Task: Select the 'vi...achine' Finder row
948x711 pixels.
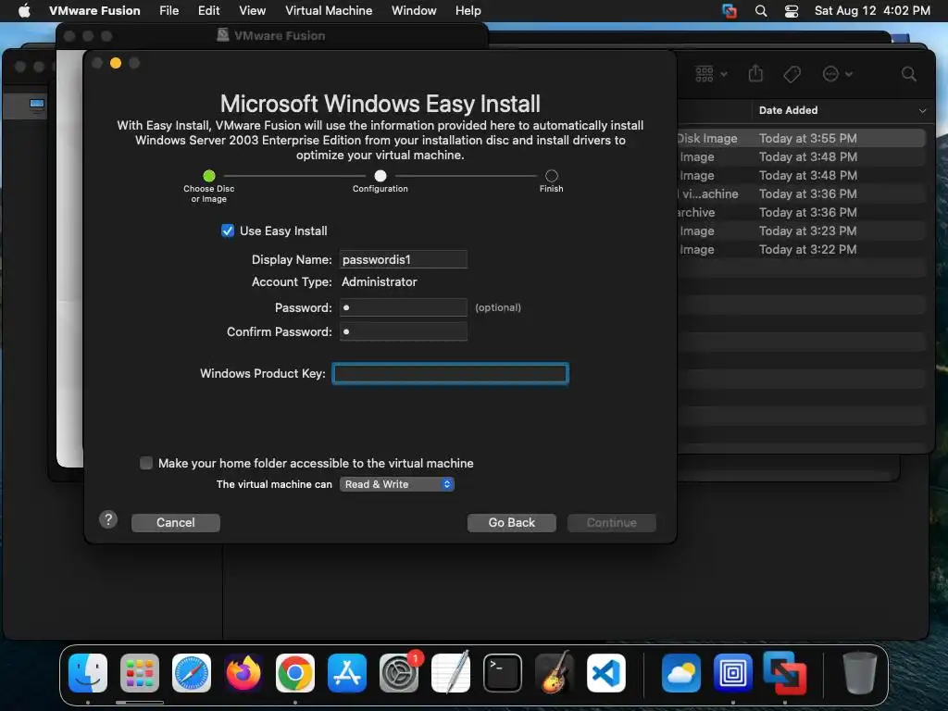Action: point(801,193)
